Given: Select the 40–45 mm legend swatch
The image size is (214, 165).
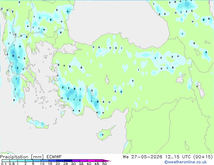Looking at the screenshot, I should tap(91, 161).
